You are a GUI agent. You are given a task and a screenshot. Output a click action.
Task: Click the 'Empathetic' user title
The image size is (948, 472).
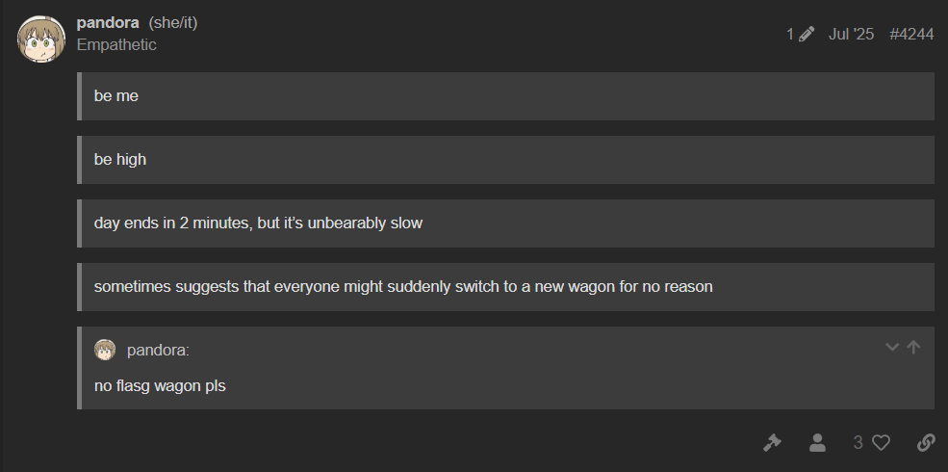[x=116, y=44]
